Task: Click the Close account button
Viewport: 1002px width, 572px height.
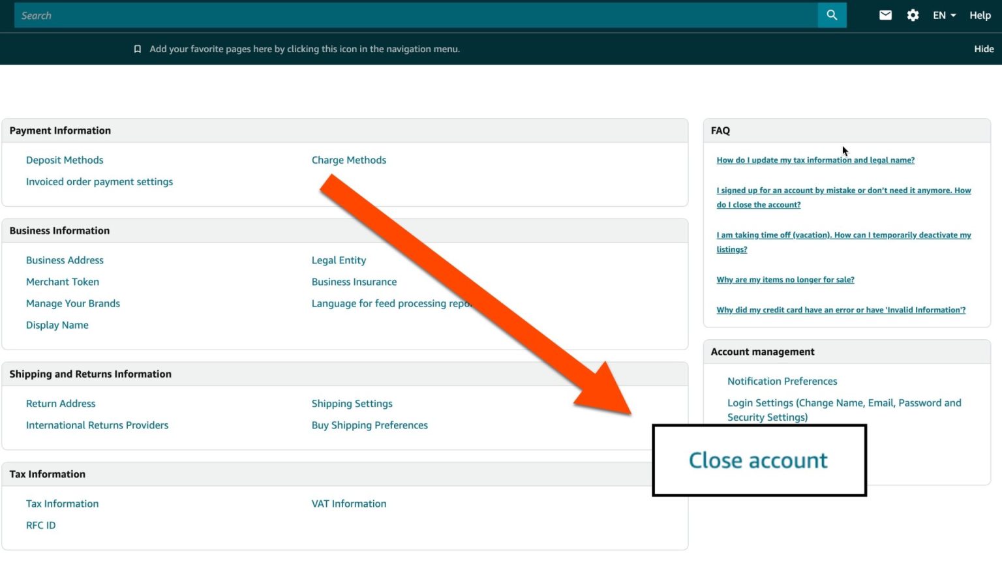Action: [x=757, y=460]
